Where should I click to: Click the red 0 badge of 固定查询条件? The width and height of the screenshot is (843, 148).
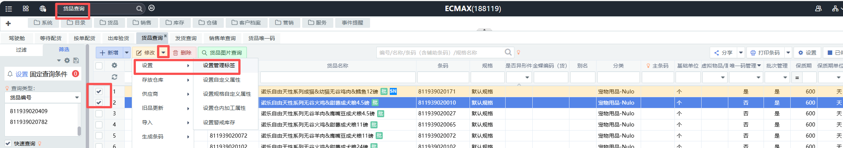tap(75, 73)
